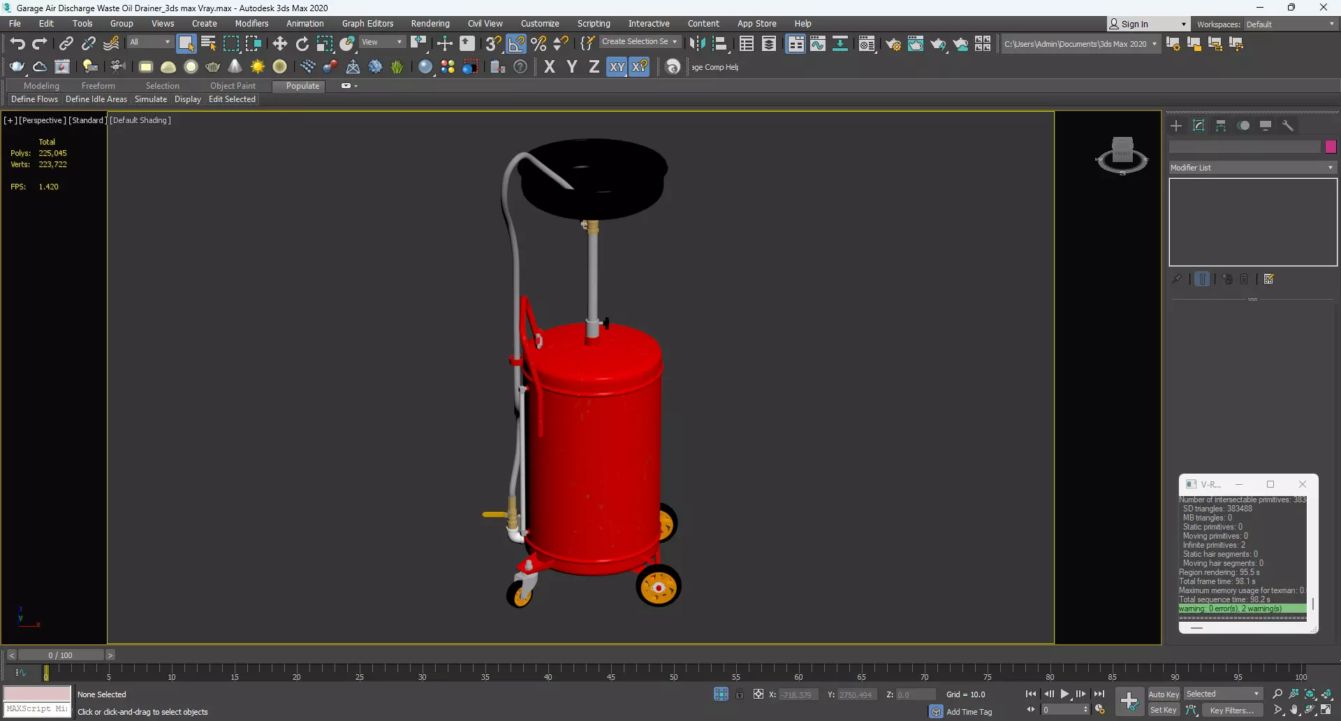
Task: Choose the Select and Scale tool
Action: (324, 44)
